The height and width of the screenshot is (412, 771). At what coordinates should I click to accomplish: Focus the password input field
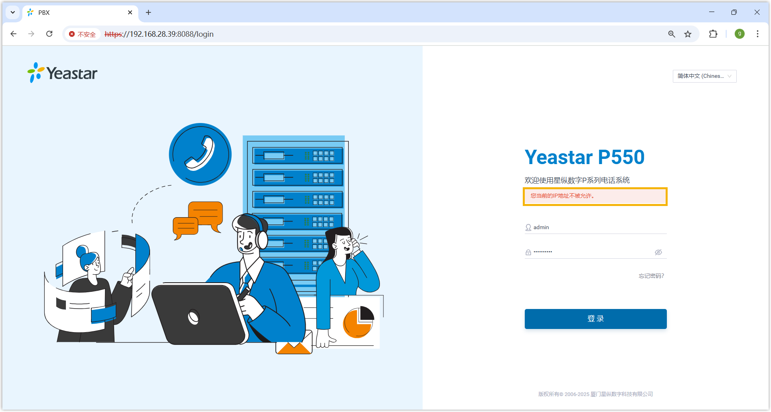click(x=591, y=252)
